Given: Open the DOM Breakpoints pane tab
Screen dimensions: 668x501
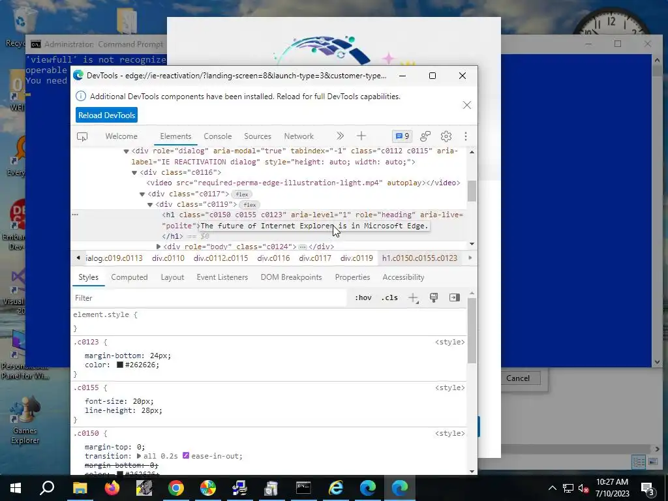Looking at the screenshot, I should tap(292, 277).
